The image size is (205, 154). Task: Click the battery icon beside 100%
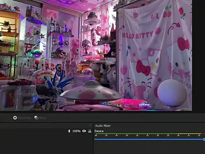coord(69,131)
